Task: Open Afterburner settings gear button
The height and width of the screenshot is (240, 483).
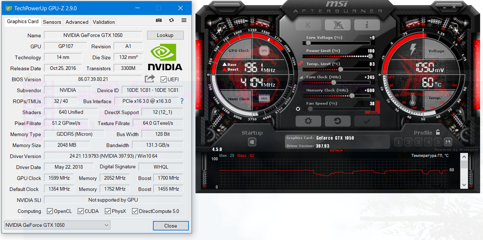Action: (308, 121)
